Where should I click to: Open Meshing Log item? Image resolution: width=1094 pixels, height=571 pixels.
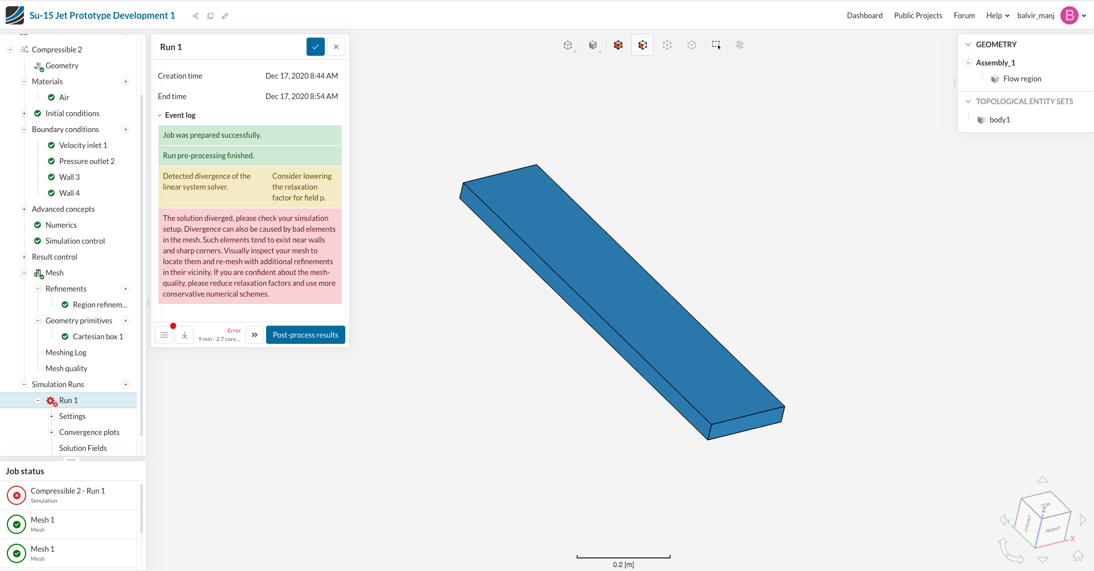66,352
